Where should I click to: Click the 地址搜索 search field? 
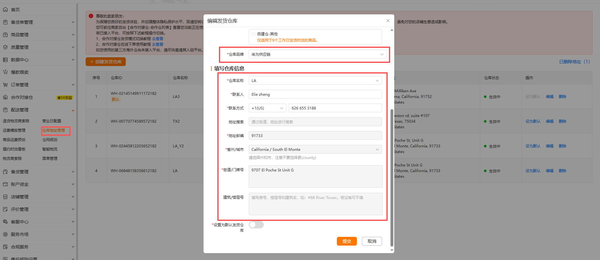[x=315, y=122]
